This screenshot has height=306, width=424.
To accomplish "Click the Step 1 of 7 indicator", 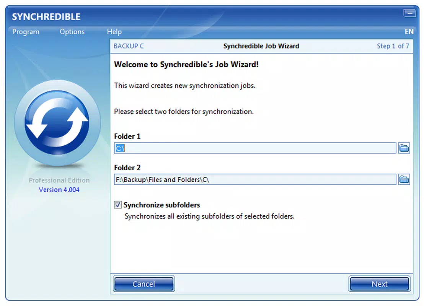I will point(393,46).
